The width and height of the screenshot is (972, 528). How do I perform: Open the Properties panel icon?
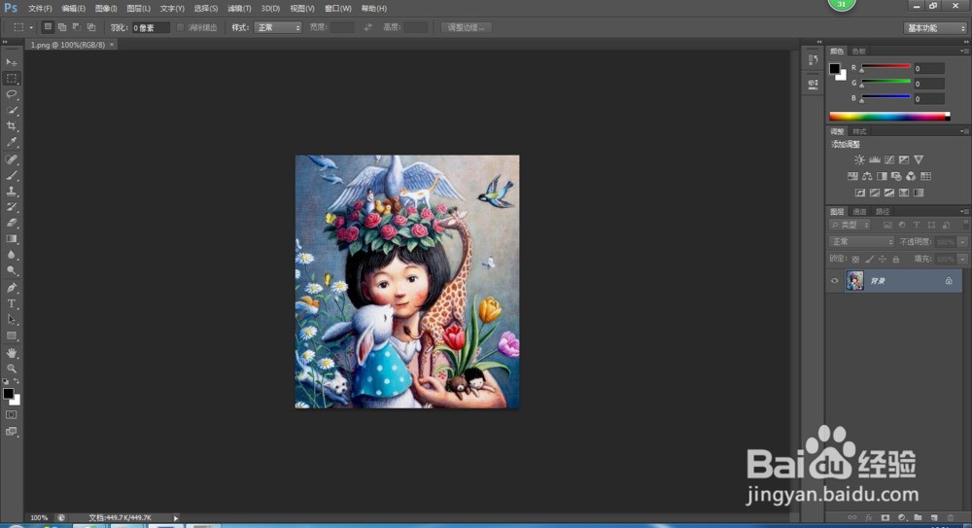tap(813, 84)
